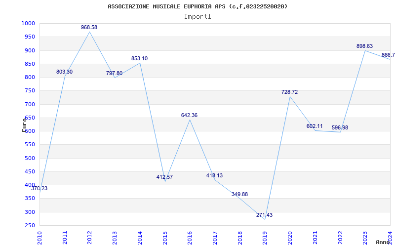Click x-axis year 2010
The height and width of the screenshot is (247, 395).
coord(39,238)
